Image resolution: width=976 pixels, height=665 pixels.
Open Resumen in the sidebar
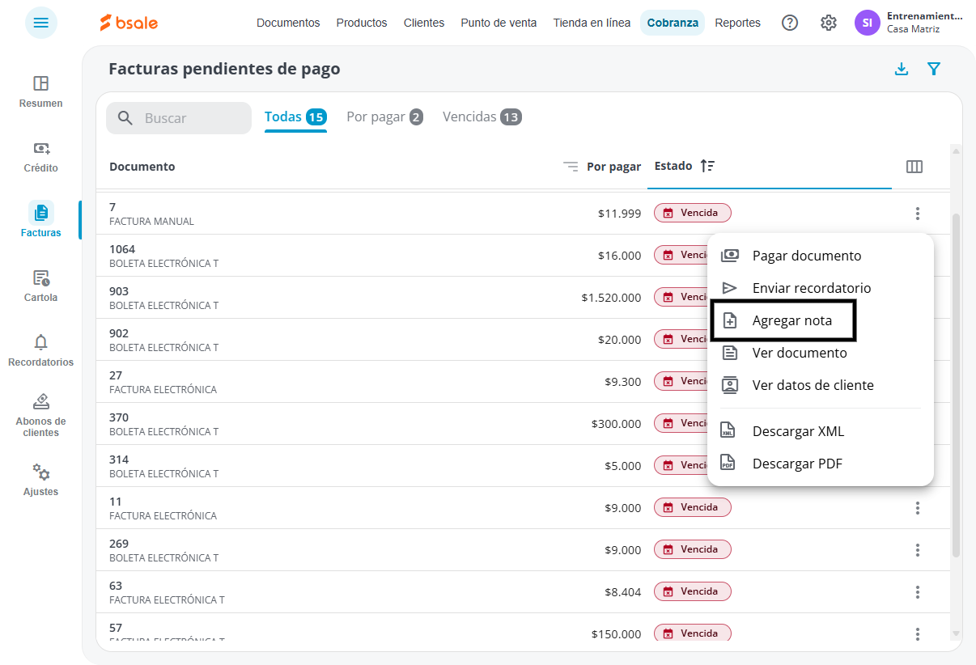41,91
